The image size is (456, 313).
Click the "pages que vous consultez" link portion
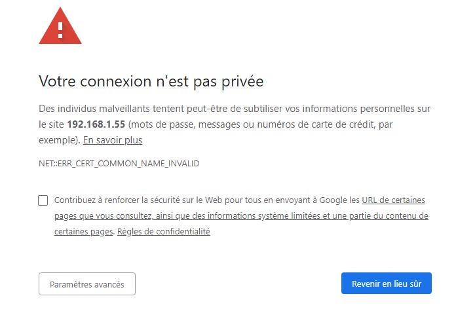point(102,215)
